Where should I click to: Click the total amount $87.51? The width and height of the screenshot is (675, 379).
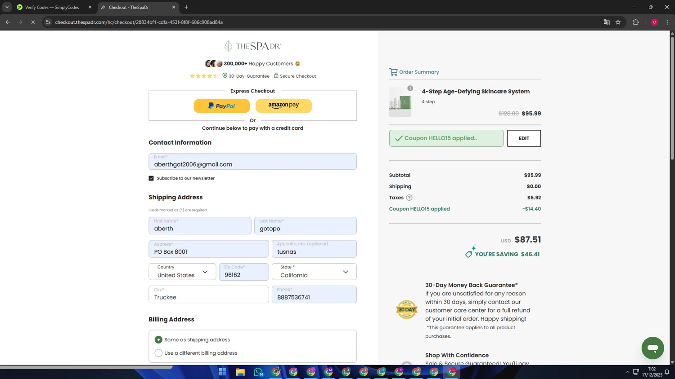coord(527,240)
